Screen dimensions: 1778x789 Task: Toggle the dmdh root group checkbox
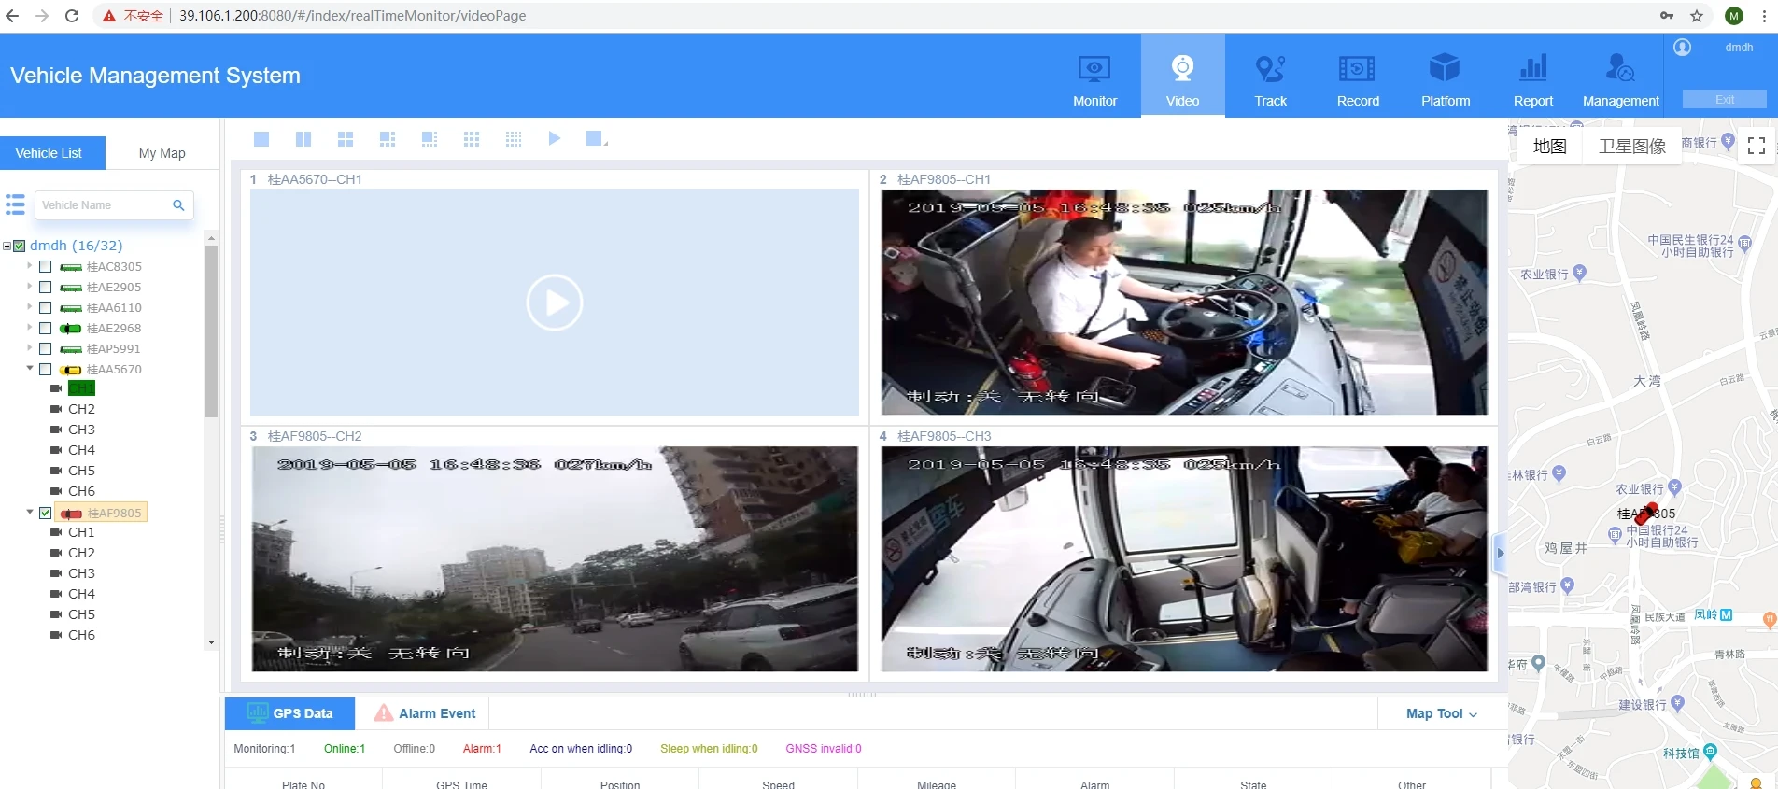(20, 247)
